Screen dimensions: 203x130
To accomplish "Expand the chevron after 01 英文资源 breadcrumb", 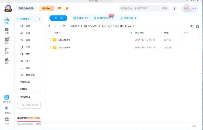I will (x=99, y=26).
